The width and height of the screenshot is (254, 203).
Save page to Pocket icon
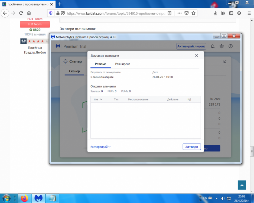pyautogui.click(x=187, y=13)
